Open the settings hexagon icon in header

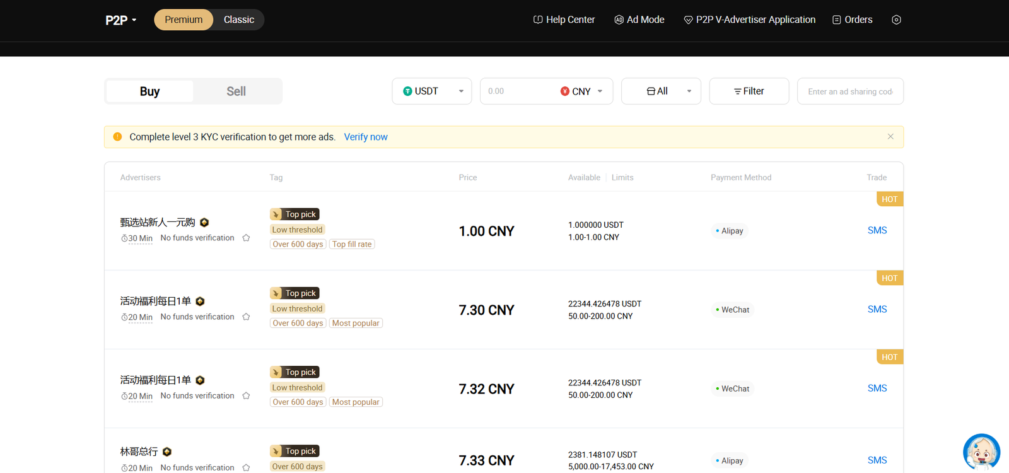pos(896,20)
